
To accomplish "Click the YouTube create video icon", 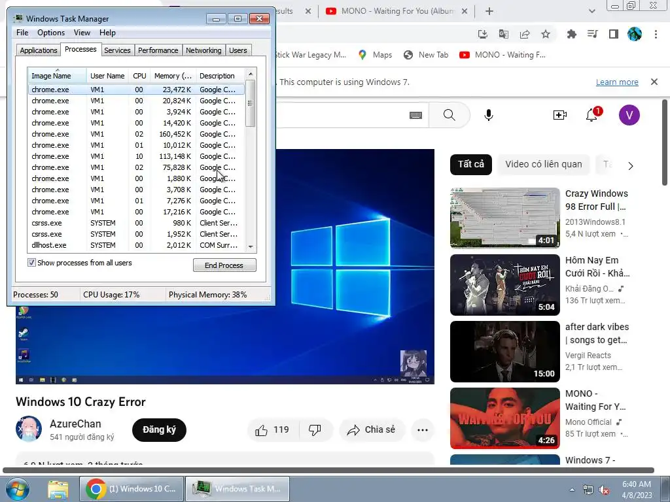I will 560,115.
